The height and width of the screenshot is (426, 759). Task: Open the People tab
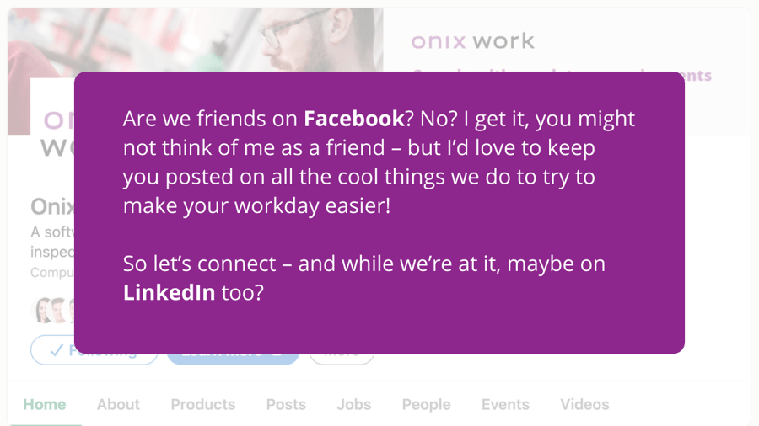426,404
